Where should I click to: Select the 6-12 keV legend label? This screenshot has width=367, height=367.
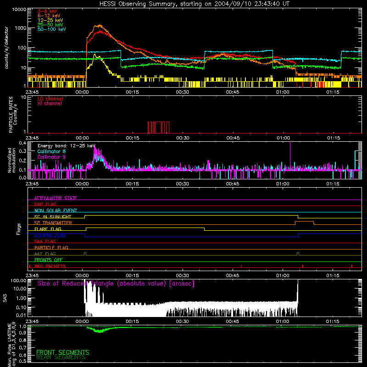tap(49, 16)
